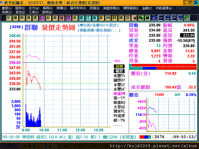Open the 國際資訊(I) menu
199x149 pixels.
point(131,8)
